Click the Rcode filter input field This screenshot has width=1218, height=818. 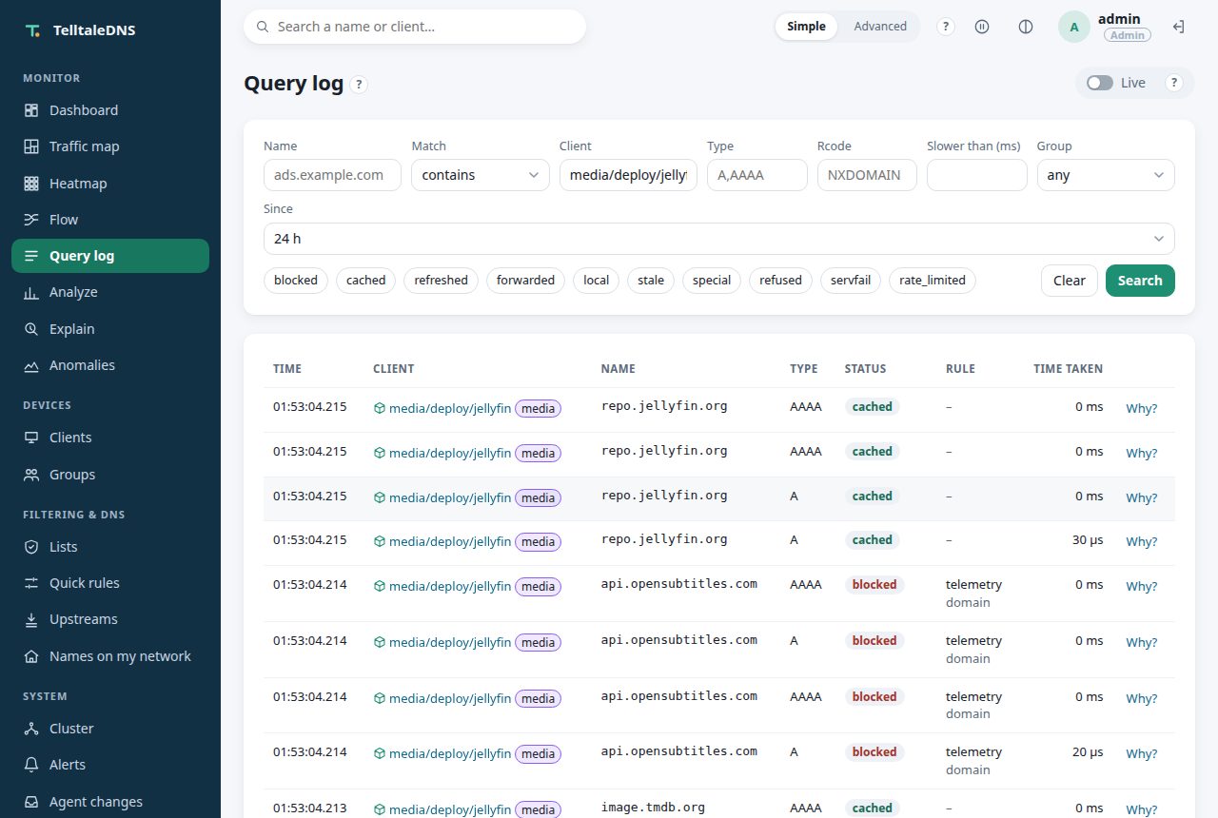point(867,175)
